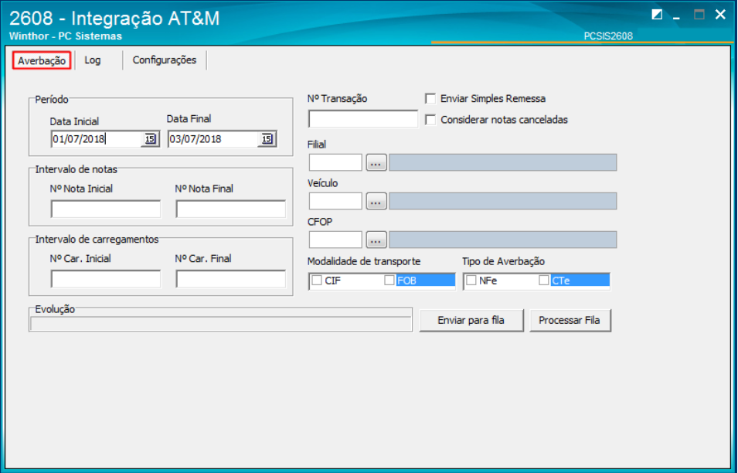
Task: Click the Nº Car. Final field
Action: [230, 279]
